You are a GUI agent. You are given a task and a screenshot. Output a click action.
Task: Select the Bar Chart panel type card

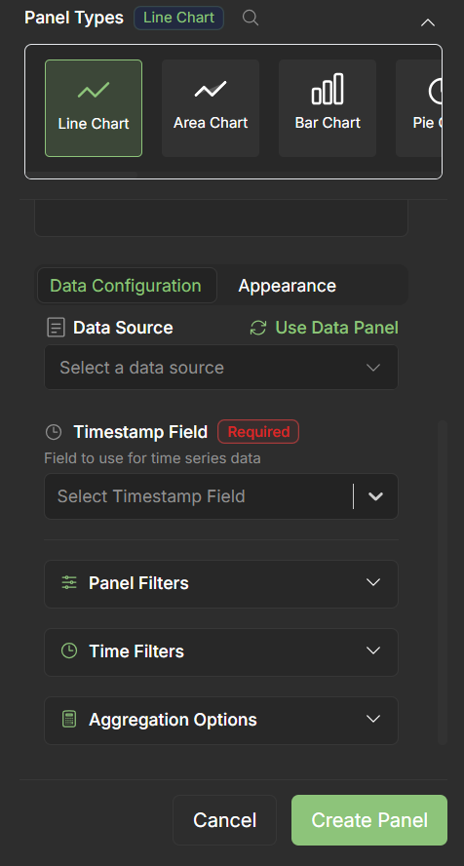(328, 108)
